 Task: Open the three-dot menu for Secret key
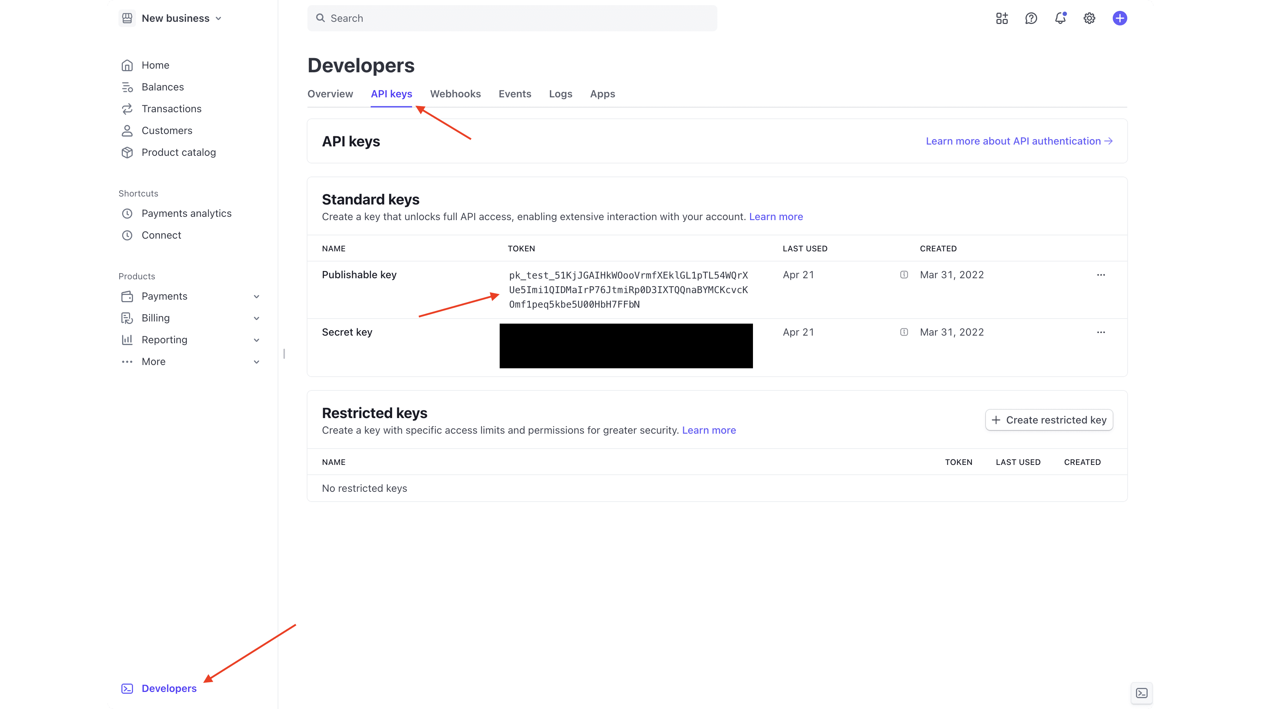[1101, 332]
